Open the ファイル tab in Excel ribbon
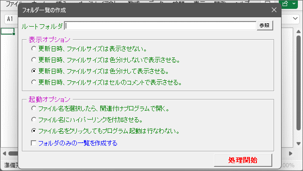 [x=13, y=3]
